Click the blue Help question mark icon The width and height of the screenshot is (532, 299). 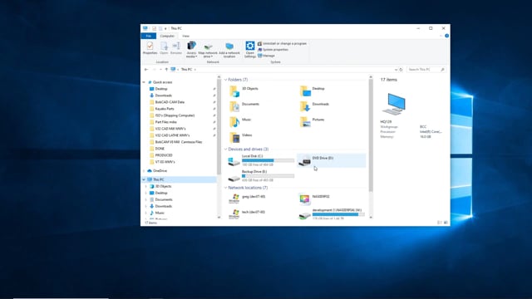tap(447, 36)
